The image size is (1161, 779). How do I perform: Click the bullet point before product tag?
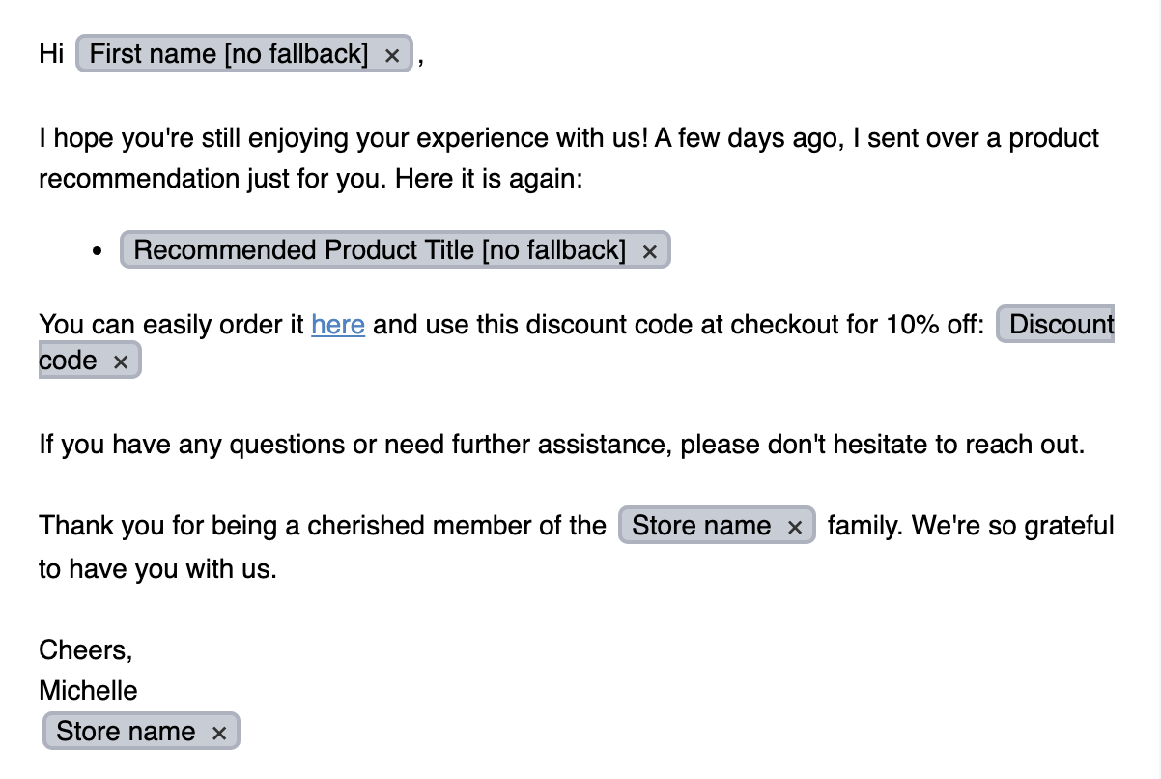coord(97,251)
